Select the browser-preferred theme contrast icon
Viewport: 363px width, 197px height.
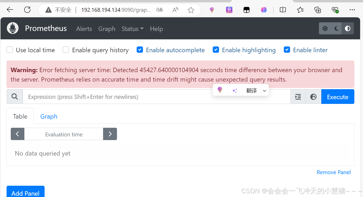click(348, 29)
